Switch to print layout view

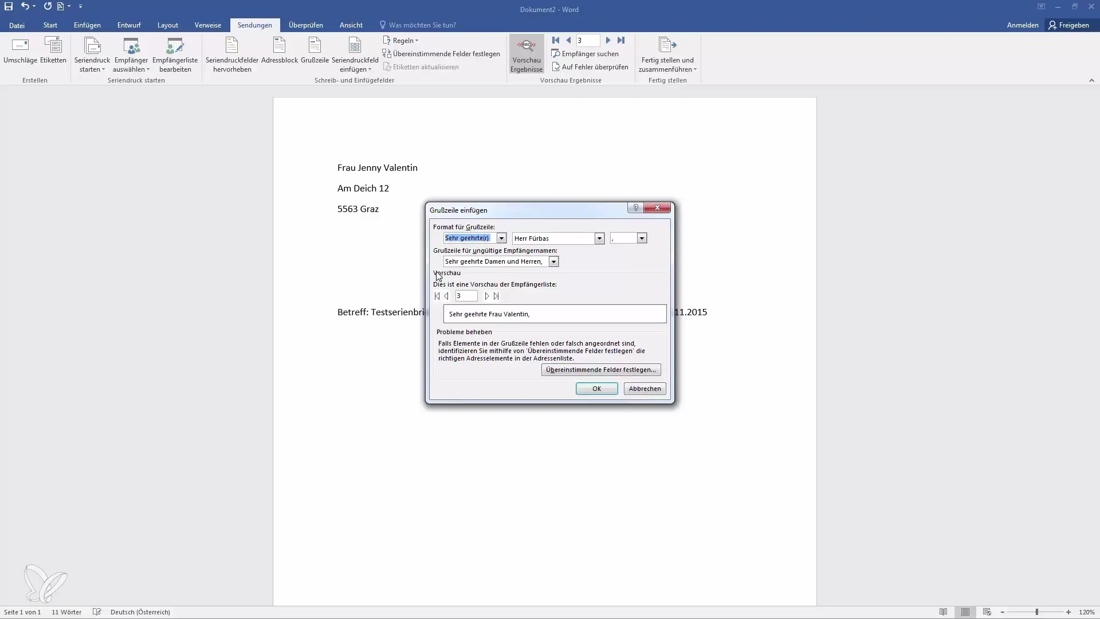pyautogui.click(x=965, y=612)
